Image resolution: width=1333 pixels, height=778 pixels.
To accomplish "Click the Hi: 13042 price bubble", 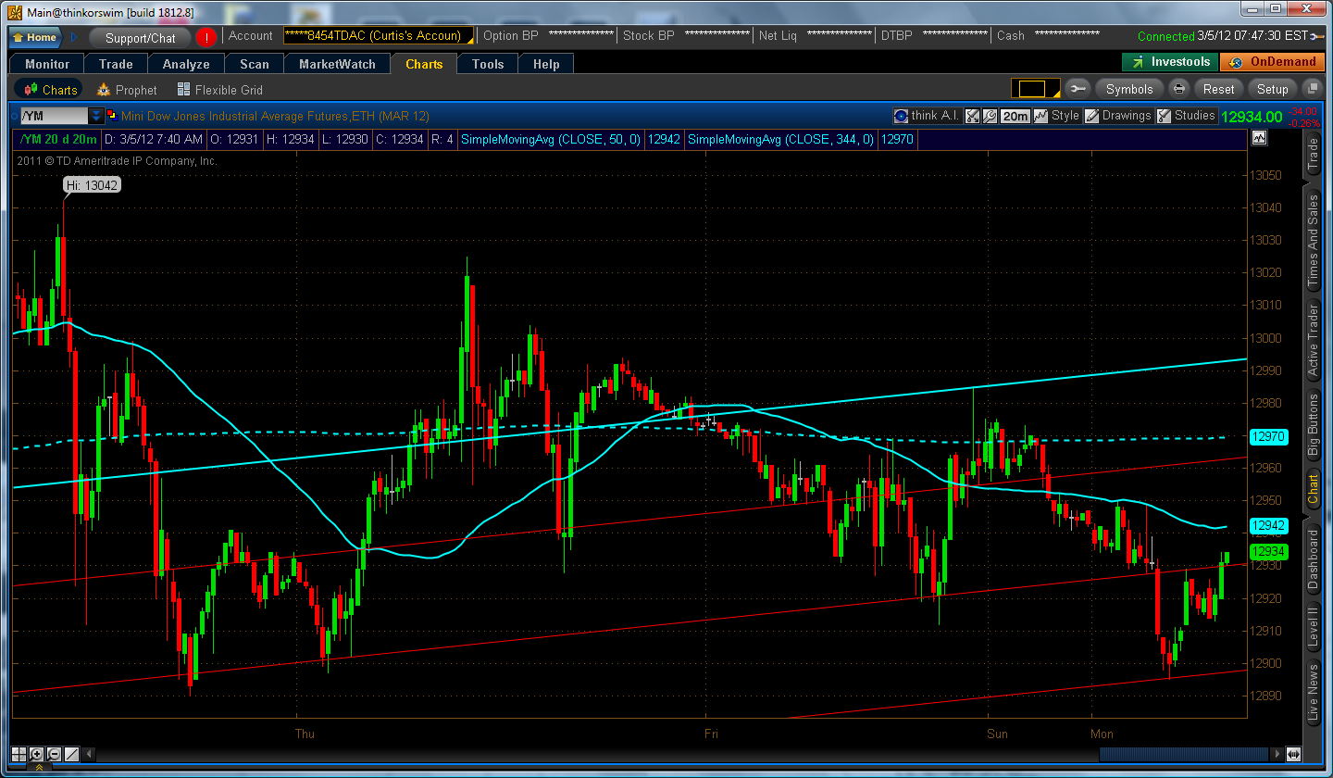I will pos(93,185).
